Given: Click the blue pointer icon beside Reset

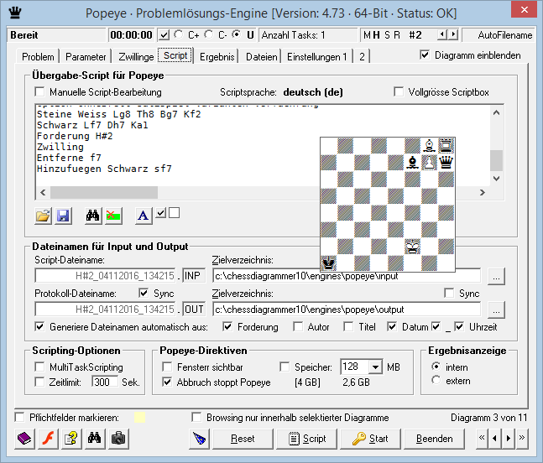Looking at the screenshot, I should 200,439.
